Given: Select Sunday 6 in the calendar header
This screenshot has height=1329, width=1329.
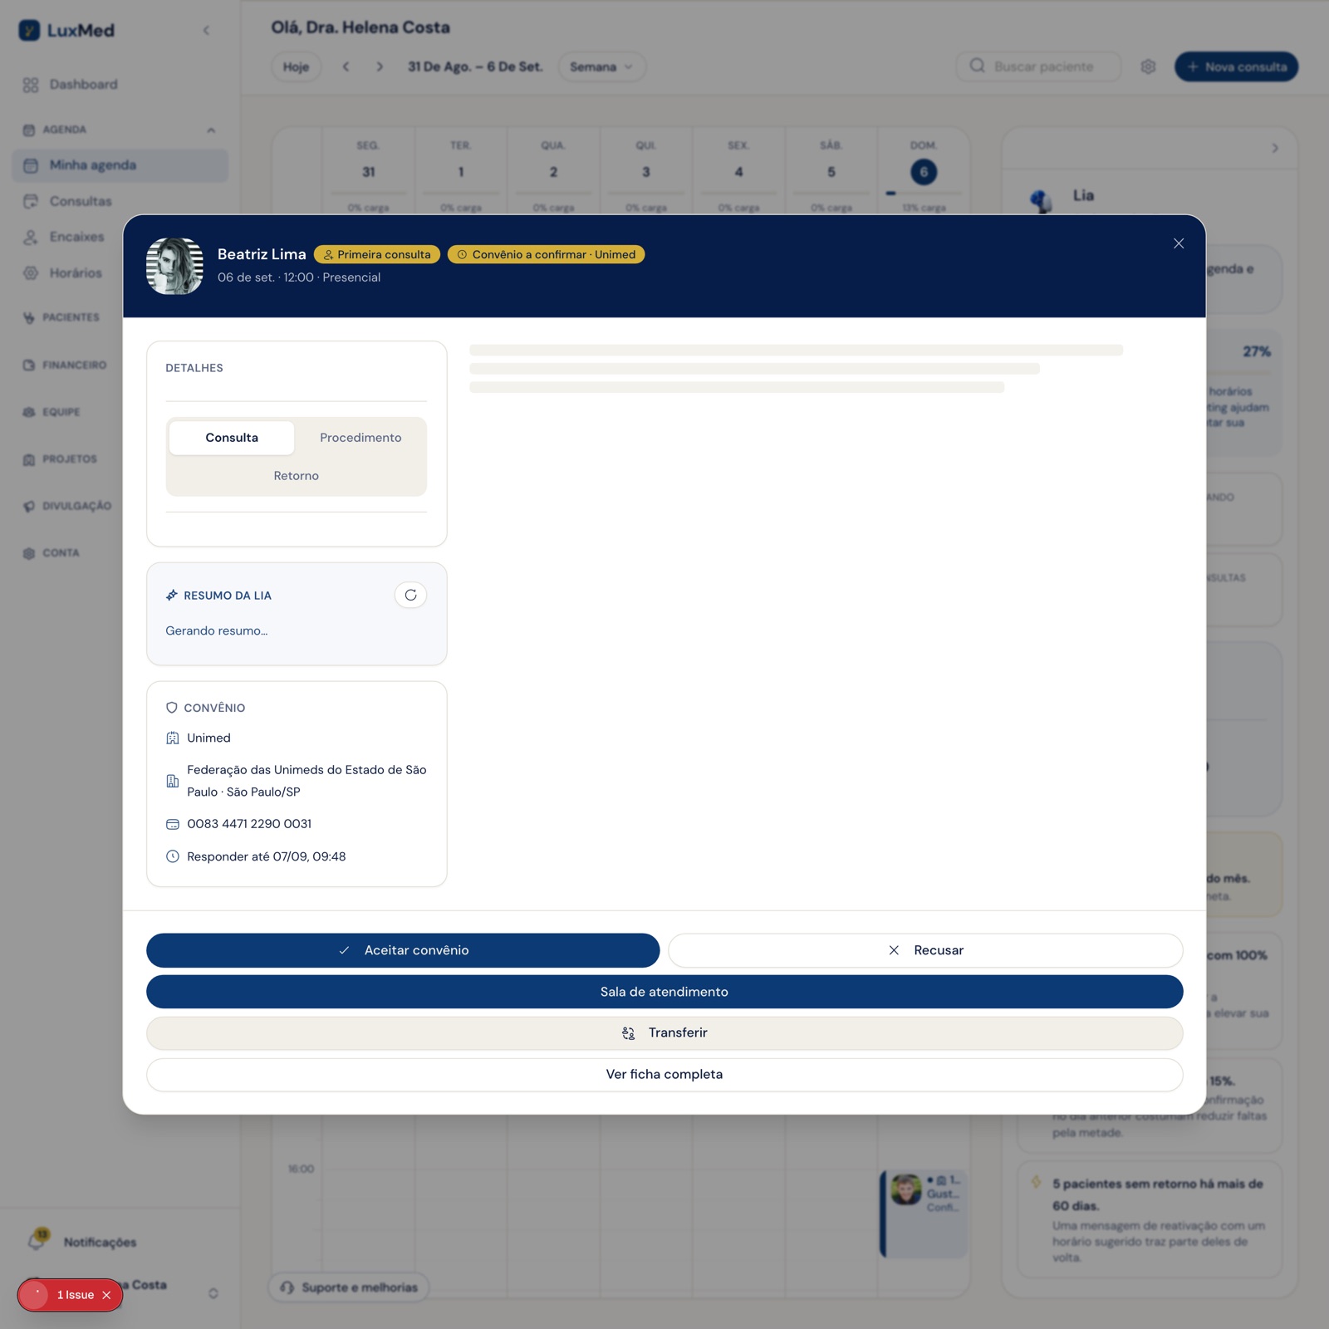Looking at the screenshot, I should 924,172.
